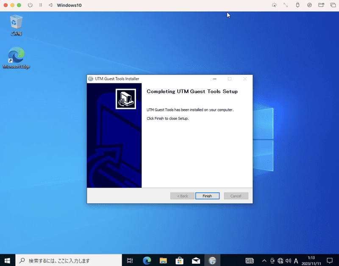
Task: Open the UTM shared folder menu
Action: (x=321, y=5)
